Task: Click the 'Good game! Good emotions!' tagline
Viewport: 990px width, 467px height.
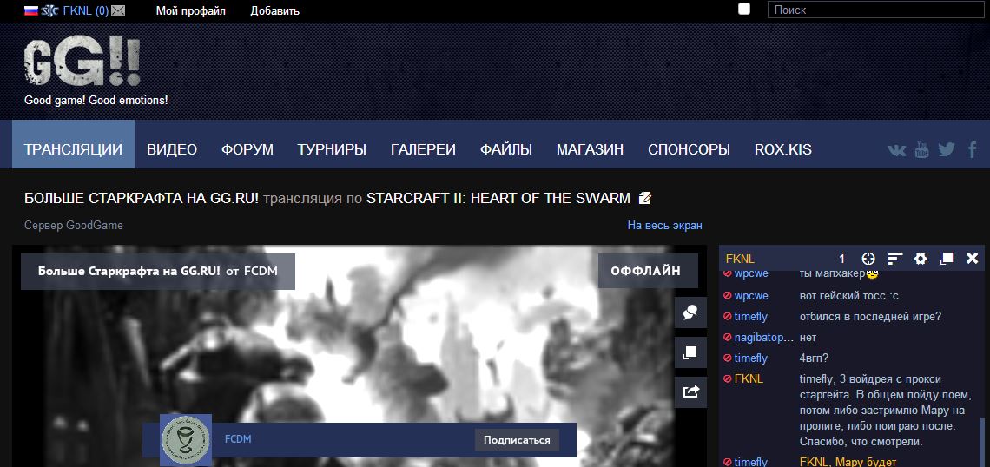Action: coord(96,101)
